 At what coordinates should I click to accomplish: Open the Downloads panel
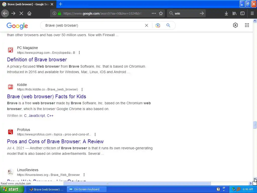[x=226, y=13]
